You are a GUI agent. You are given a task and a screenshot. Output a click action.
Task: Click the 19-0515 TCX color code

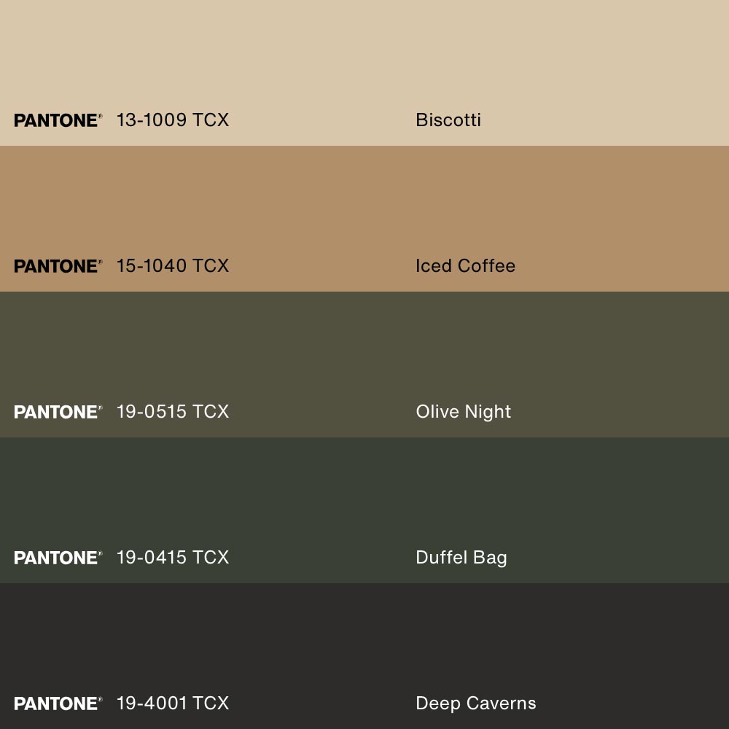click(173, 412)
